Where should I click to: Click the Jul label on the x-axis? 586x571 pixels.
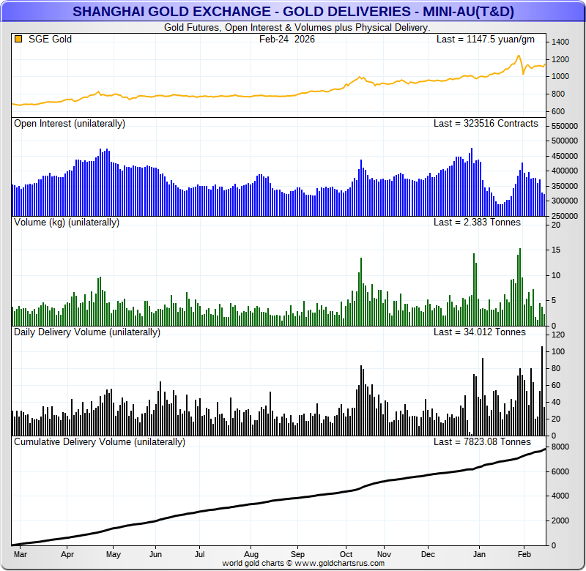pos(199,555)
